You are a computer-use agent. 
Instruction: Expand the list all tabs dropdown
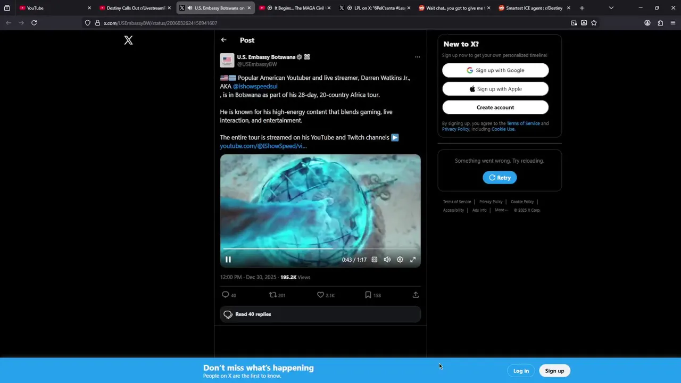coord(611,8)
